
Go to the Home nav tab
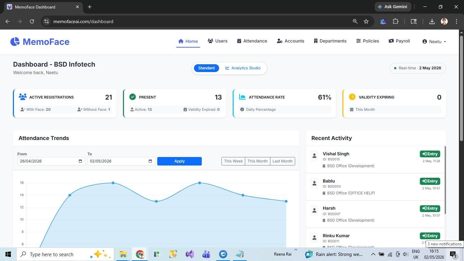tap(188, 41)
